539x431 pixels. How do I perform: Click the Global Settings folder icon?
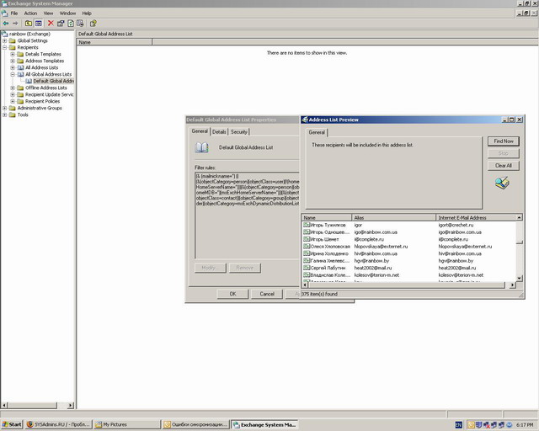tap(13, 40)
